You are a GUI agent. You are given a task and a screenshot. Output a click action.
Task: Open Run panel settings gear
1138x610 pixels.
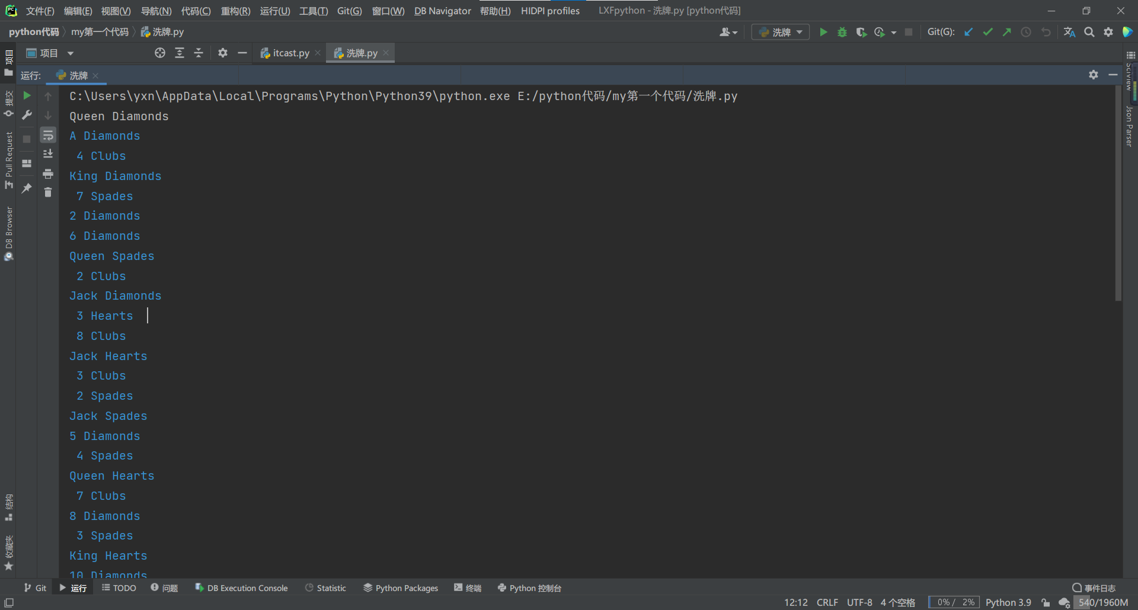tap(1094, 75)
